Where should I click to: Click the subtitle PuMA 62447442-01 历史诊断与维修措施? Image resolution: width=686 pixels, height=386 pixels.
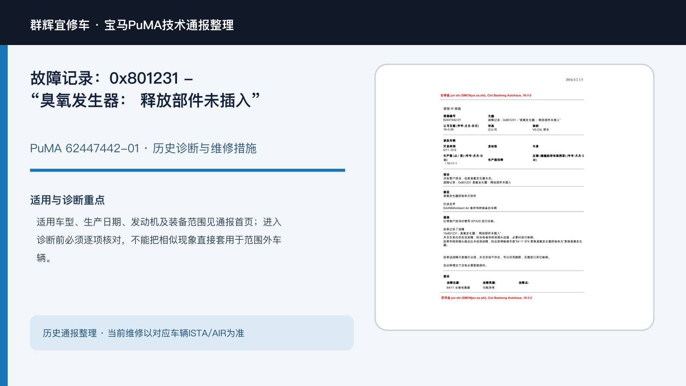143,148
